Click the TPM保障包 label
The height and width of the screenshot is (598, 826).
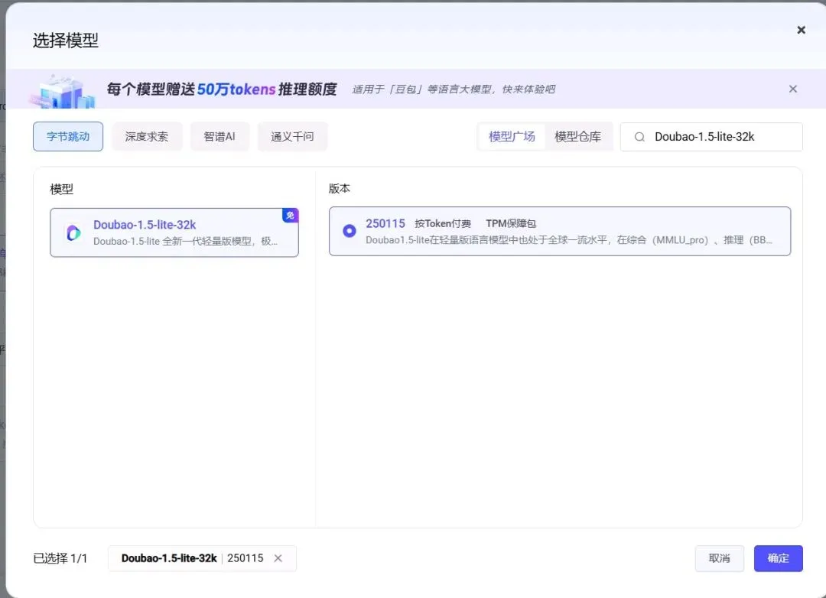click(510, 223)
